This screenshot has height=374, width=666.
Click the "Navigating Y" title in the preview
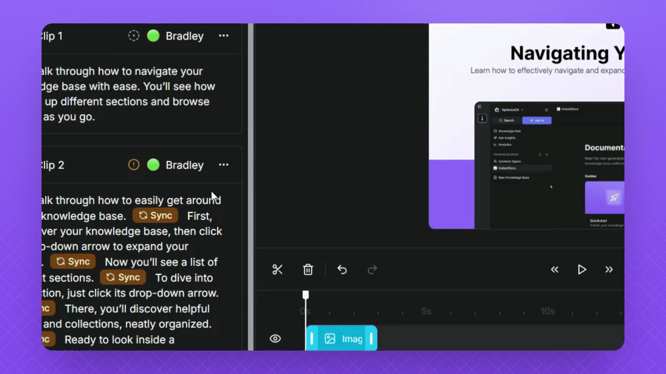pyautogui.click(x=567, y=53)
